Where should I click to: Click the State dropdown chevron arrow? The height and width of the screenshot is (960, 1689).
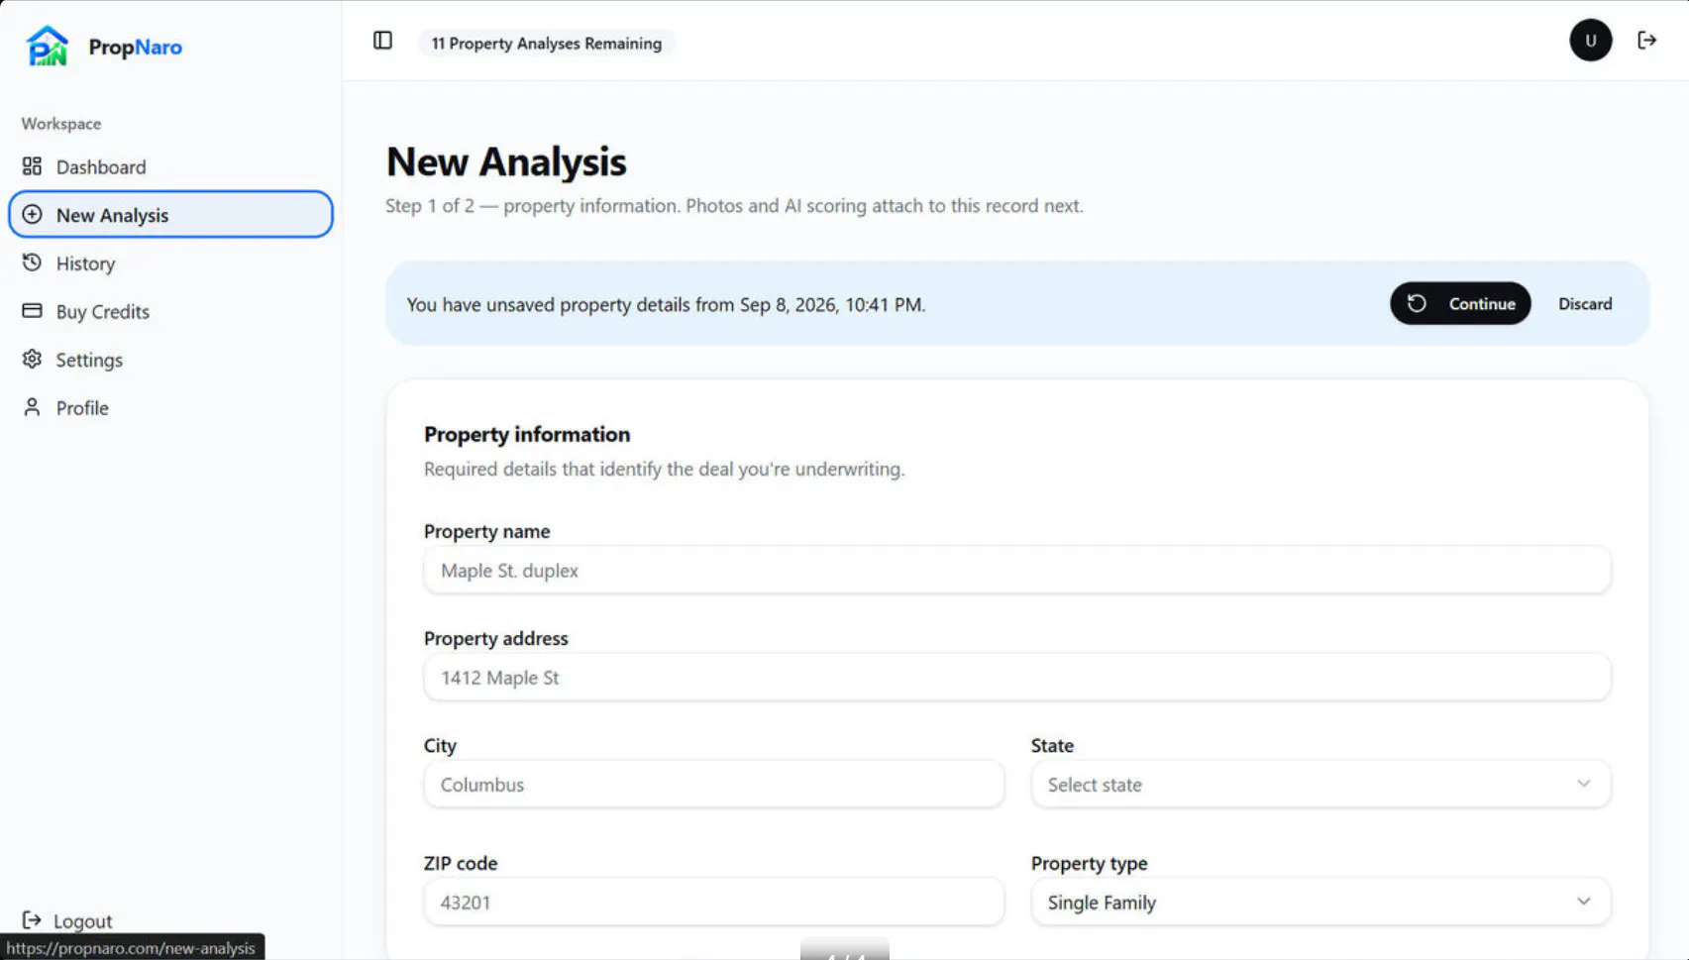click(1583, 784)
